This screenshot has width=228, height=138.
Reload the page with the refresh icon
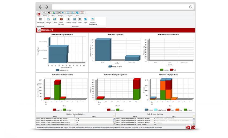point(190,7)
